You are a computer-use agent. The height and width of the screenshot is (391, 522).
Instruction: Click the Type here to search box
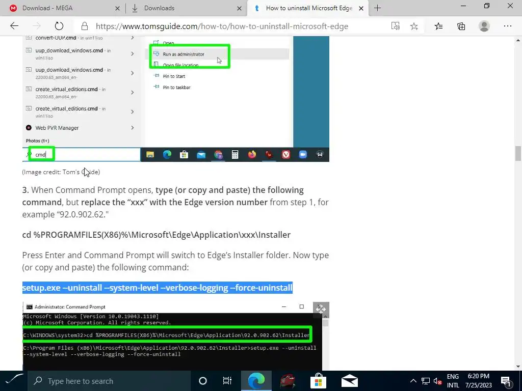point(109,381)
